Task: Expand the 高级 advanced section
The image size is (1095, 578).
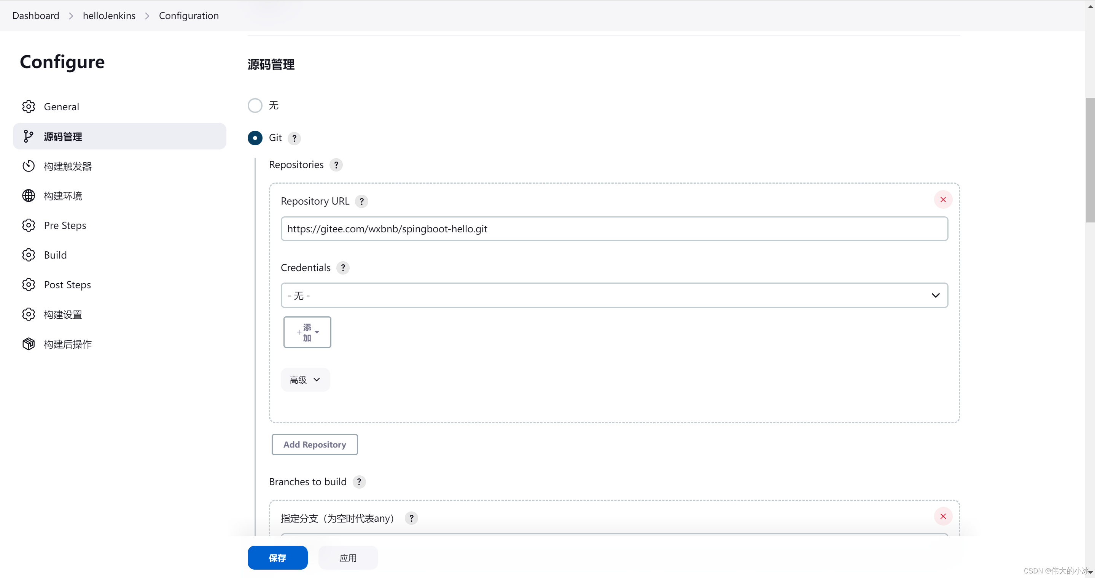Action: 305,380
